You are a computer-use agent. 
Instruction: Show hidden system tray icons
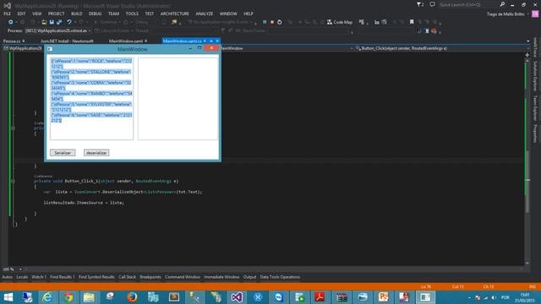[x=469, y=297]
